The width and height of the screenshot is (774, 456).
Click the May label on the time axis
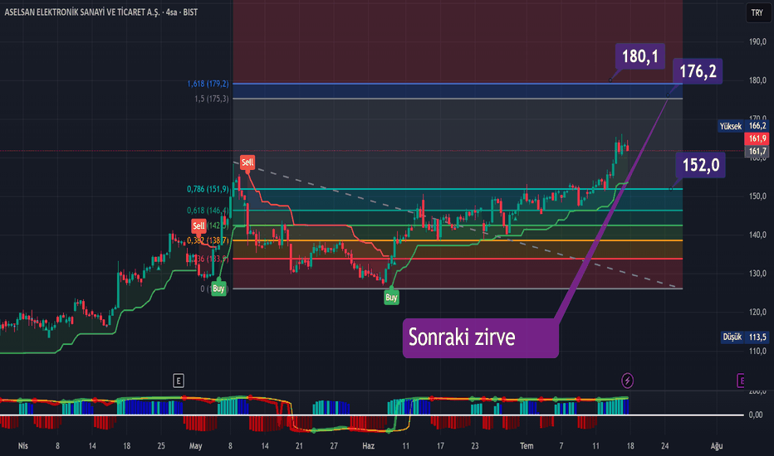point(195,446)
